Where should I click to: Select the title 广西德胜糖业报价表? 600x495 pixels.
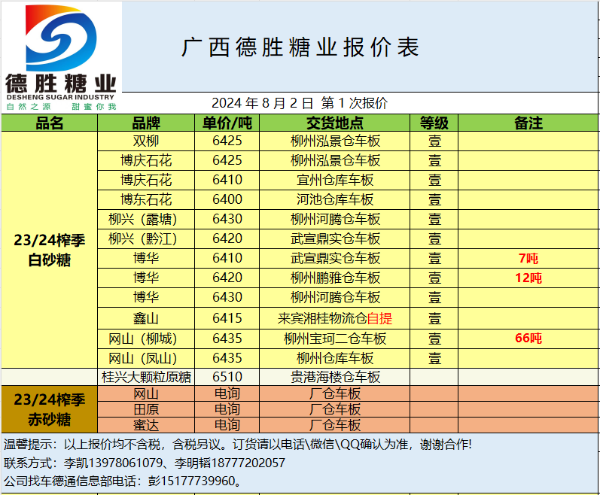click(300, 47)
